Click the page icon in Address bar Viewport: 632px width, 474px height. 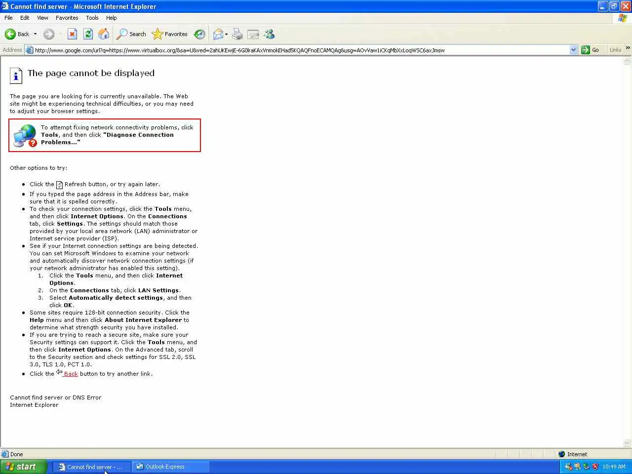pyautogui.click(x=30, y=50)
